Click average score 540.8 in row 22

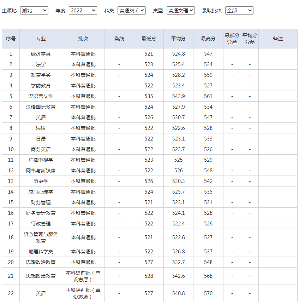pos(178,293)
